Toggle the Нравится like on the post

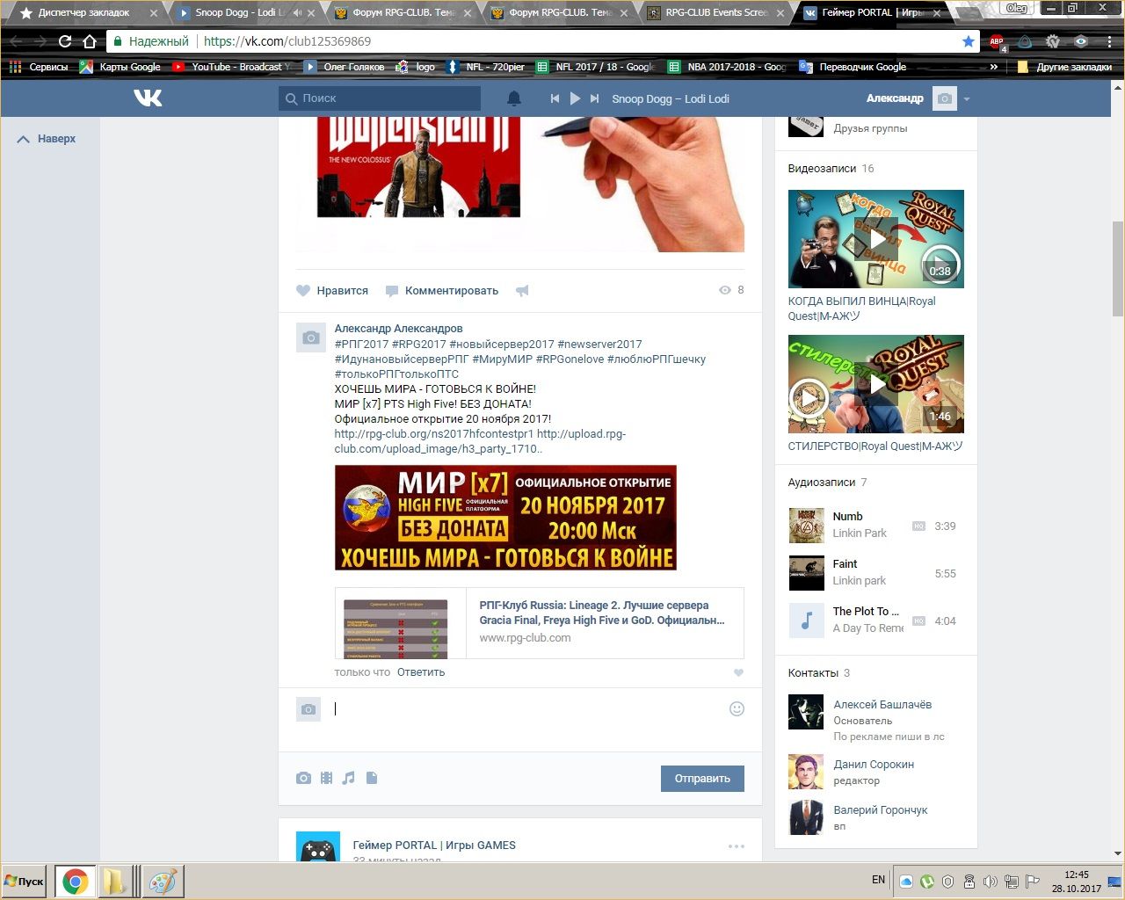click(x=332, y=291)
